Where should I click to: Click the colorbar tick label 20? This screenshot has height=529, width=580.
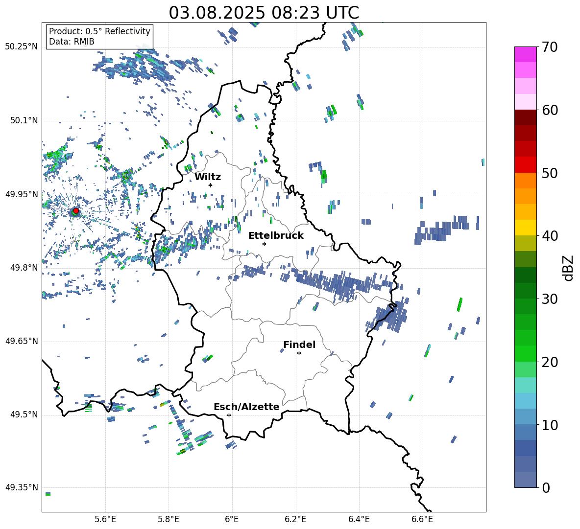[x=550, y=362]
